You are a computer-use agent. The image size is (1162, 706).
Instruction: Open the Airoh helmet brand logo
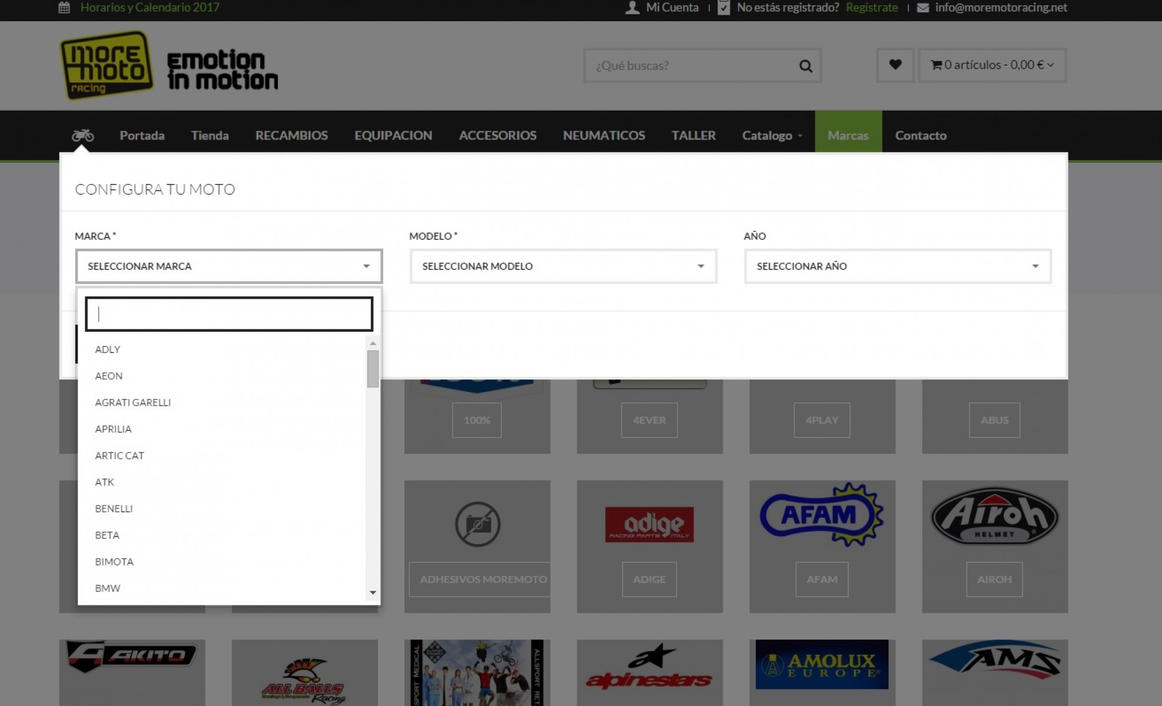point(994,516)
